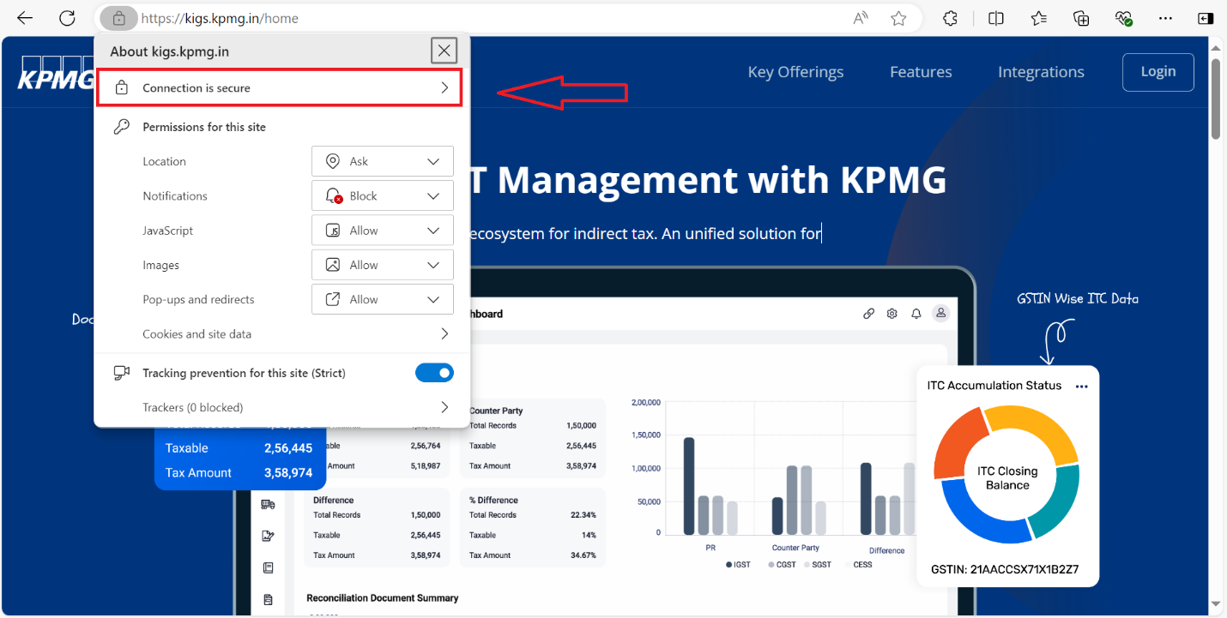Open Pop-ups and redirects dropdown

pyautogui.click(x=383, y=299)
